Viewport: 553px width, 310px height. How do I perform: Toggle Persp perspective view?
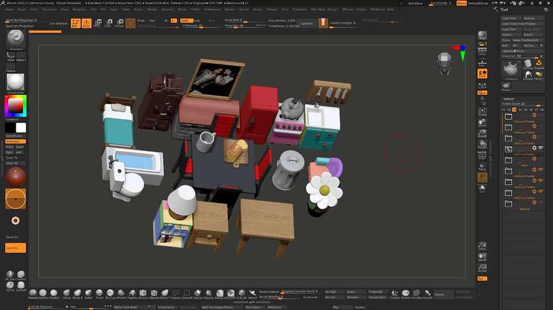(482, 51)
